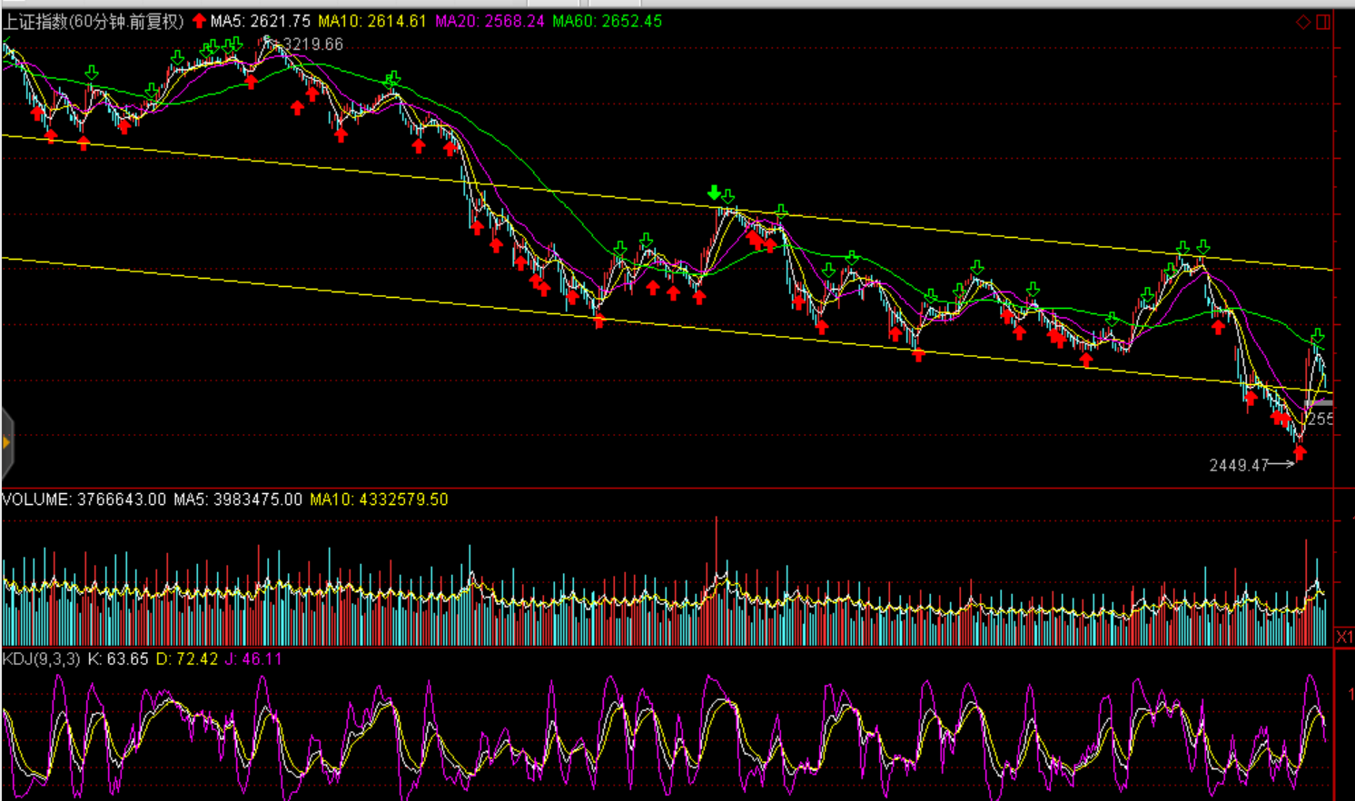Click the KDJ(9,3,3) indicator name
The width and height of the screenshot is (1355, 801).
click(42, 658)
